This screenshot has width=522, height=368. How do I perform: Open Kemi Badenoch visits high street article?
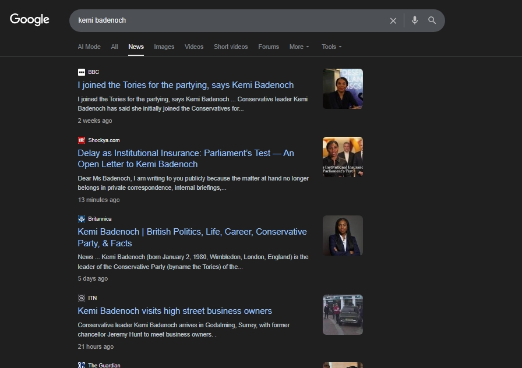tap(175, 311)
